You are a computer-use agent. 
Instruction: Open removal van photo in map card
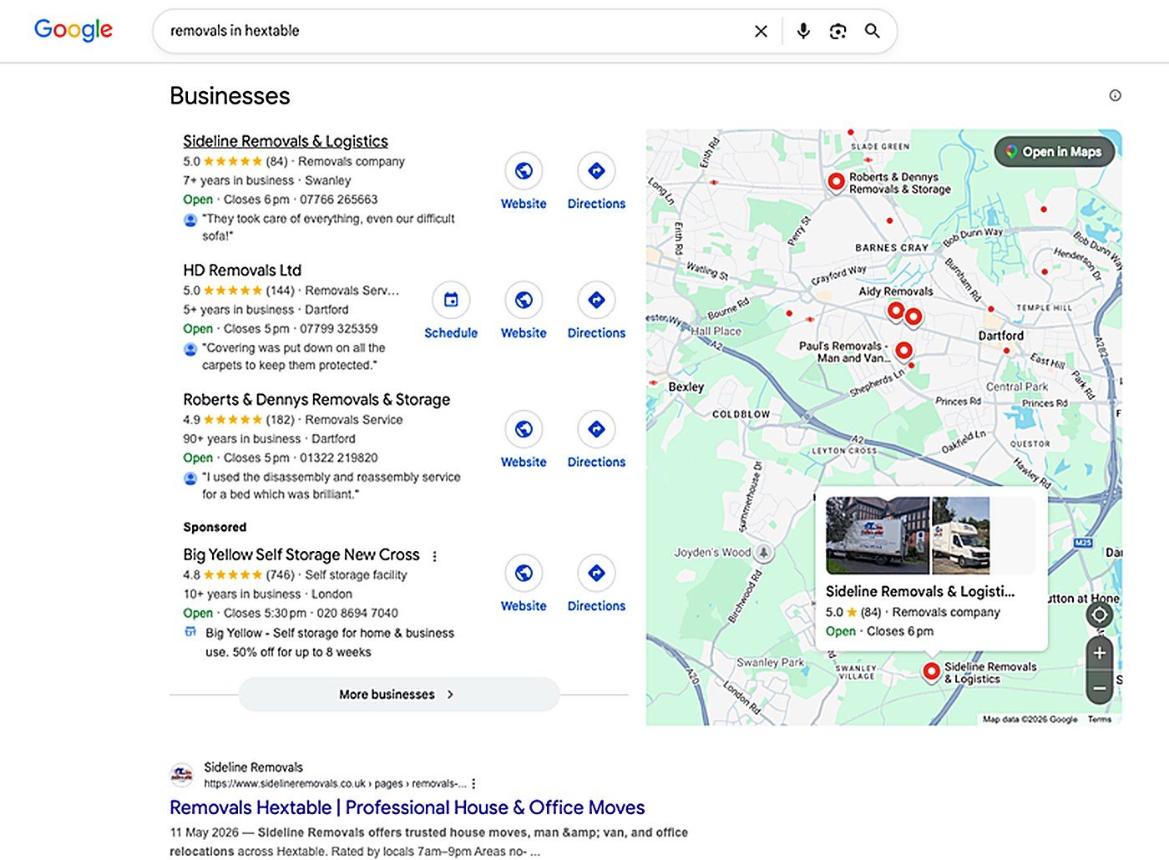[x=877, y=535]
